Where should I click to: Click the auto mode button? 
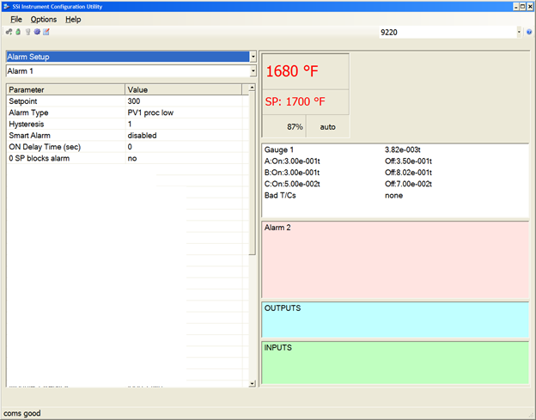[328, 126]
